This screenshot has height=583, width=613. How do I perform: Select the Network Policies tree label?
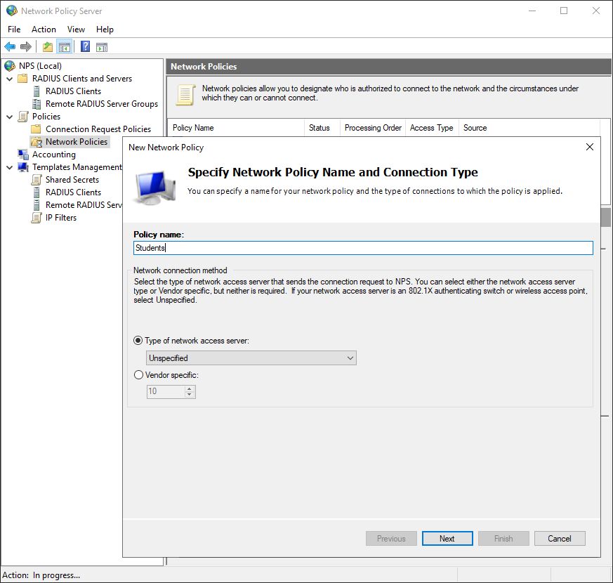click(77, 142)
